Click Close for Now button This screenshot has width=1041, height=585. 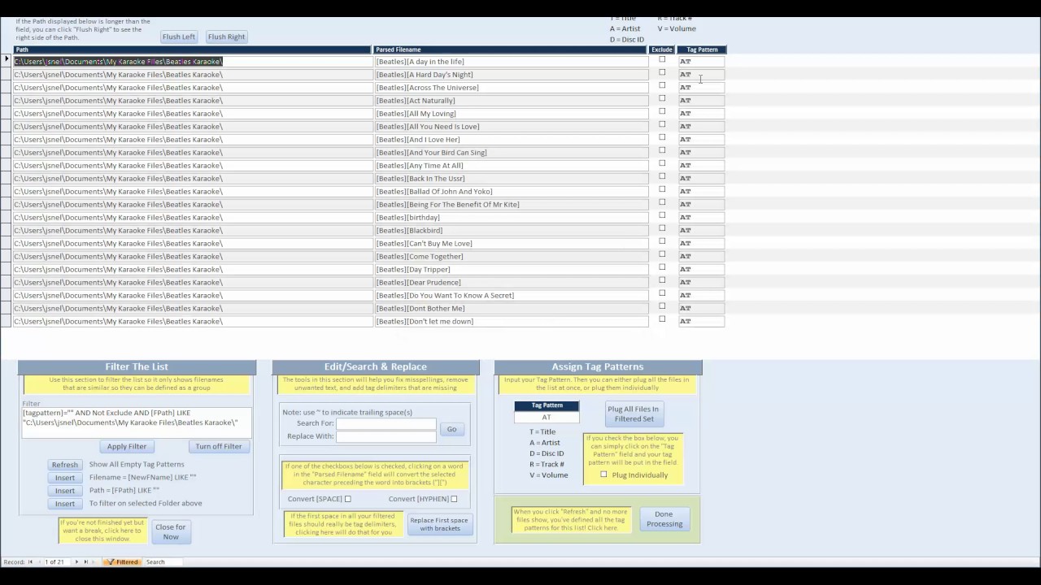(171, 531)
